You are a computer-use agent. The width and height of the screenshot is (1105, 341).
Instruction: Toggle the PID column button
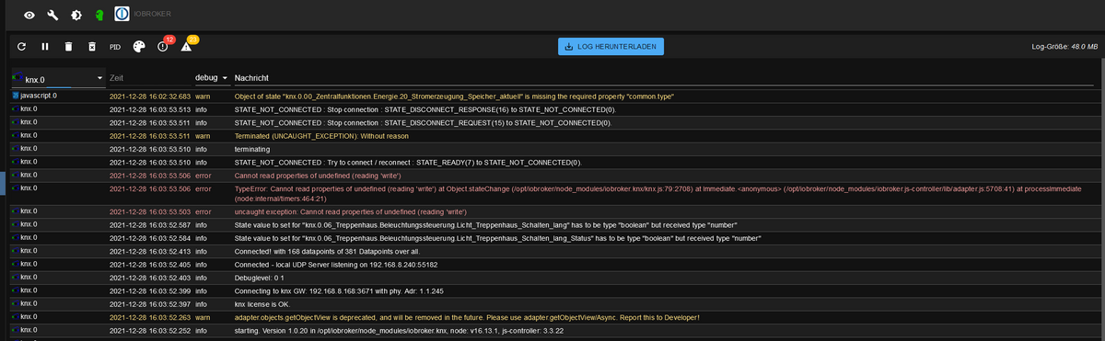click(115, 46)
